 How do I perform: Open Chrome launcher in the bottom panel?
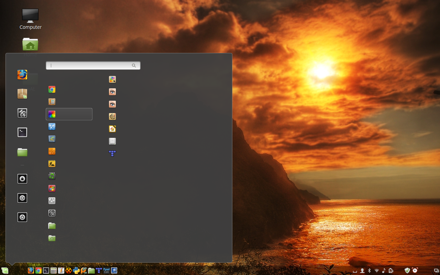pos(38,271)
